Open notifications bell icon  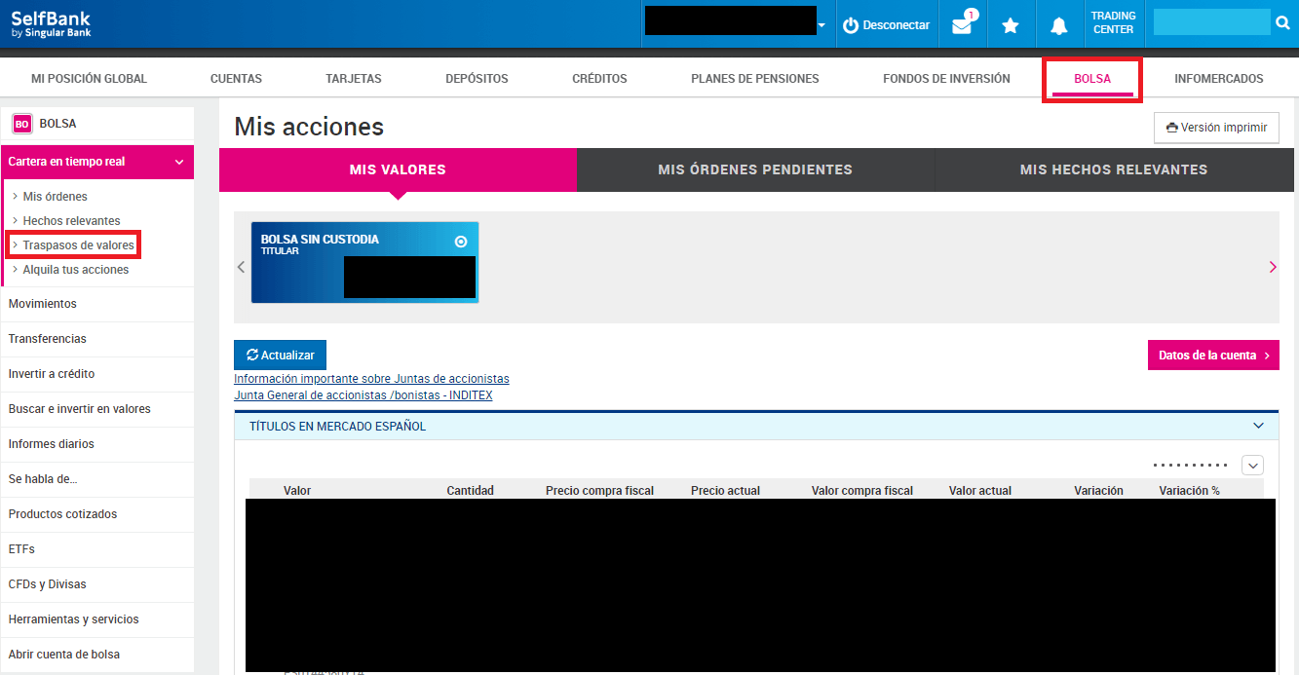click(x=1059, y=25)
